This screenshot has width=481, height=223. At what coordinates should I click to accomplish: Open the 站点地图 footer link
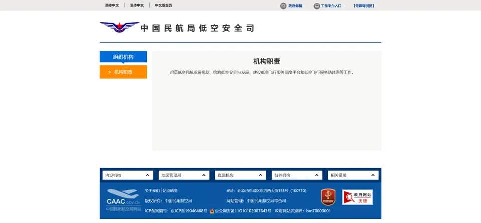coord(170,191)
